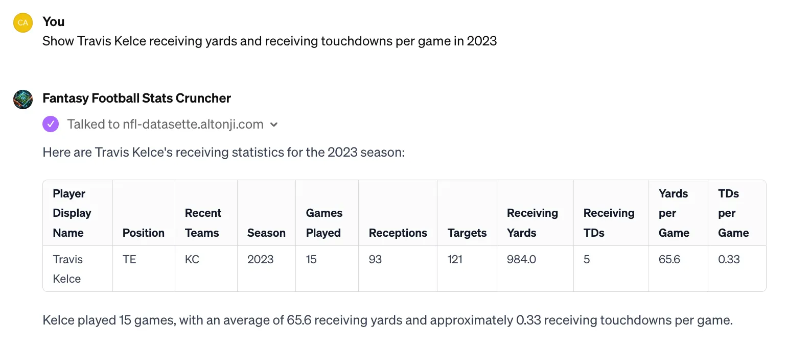Select the Position column header
The image size is (787, 349).
(144, 233)
